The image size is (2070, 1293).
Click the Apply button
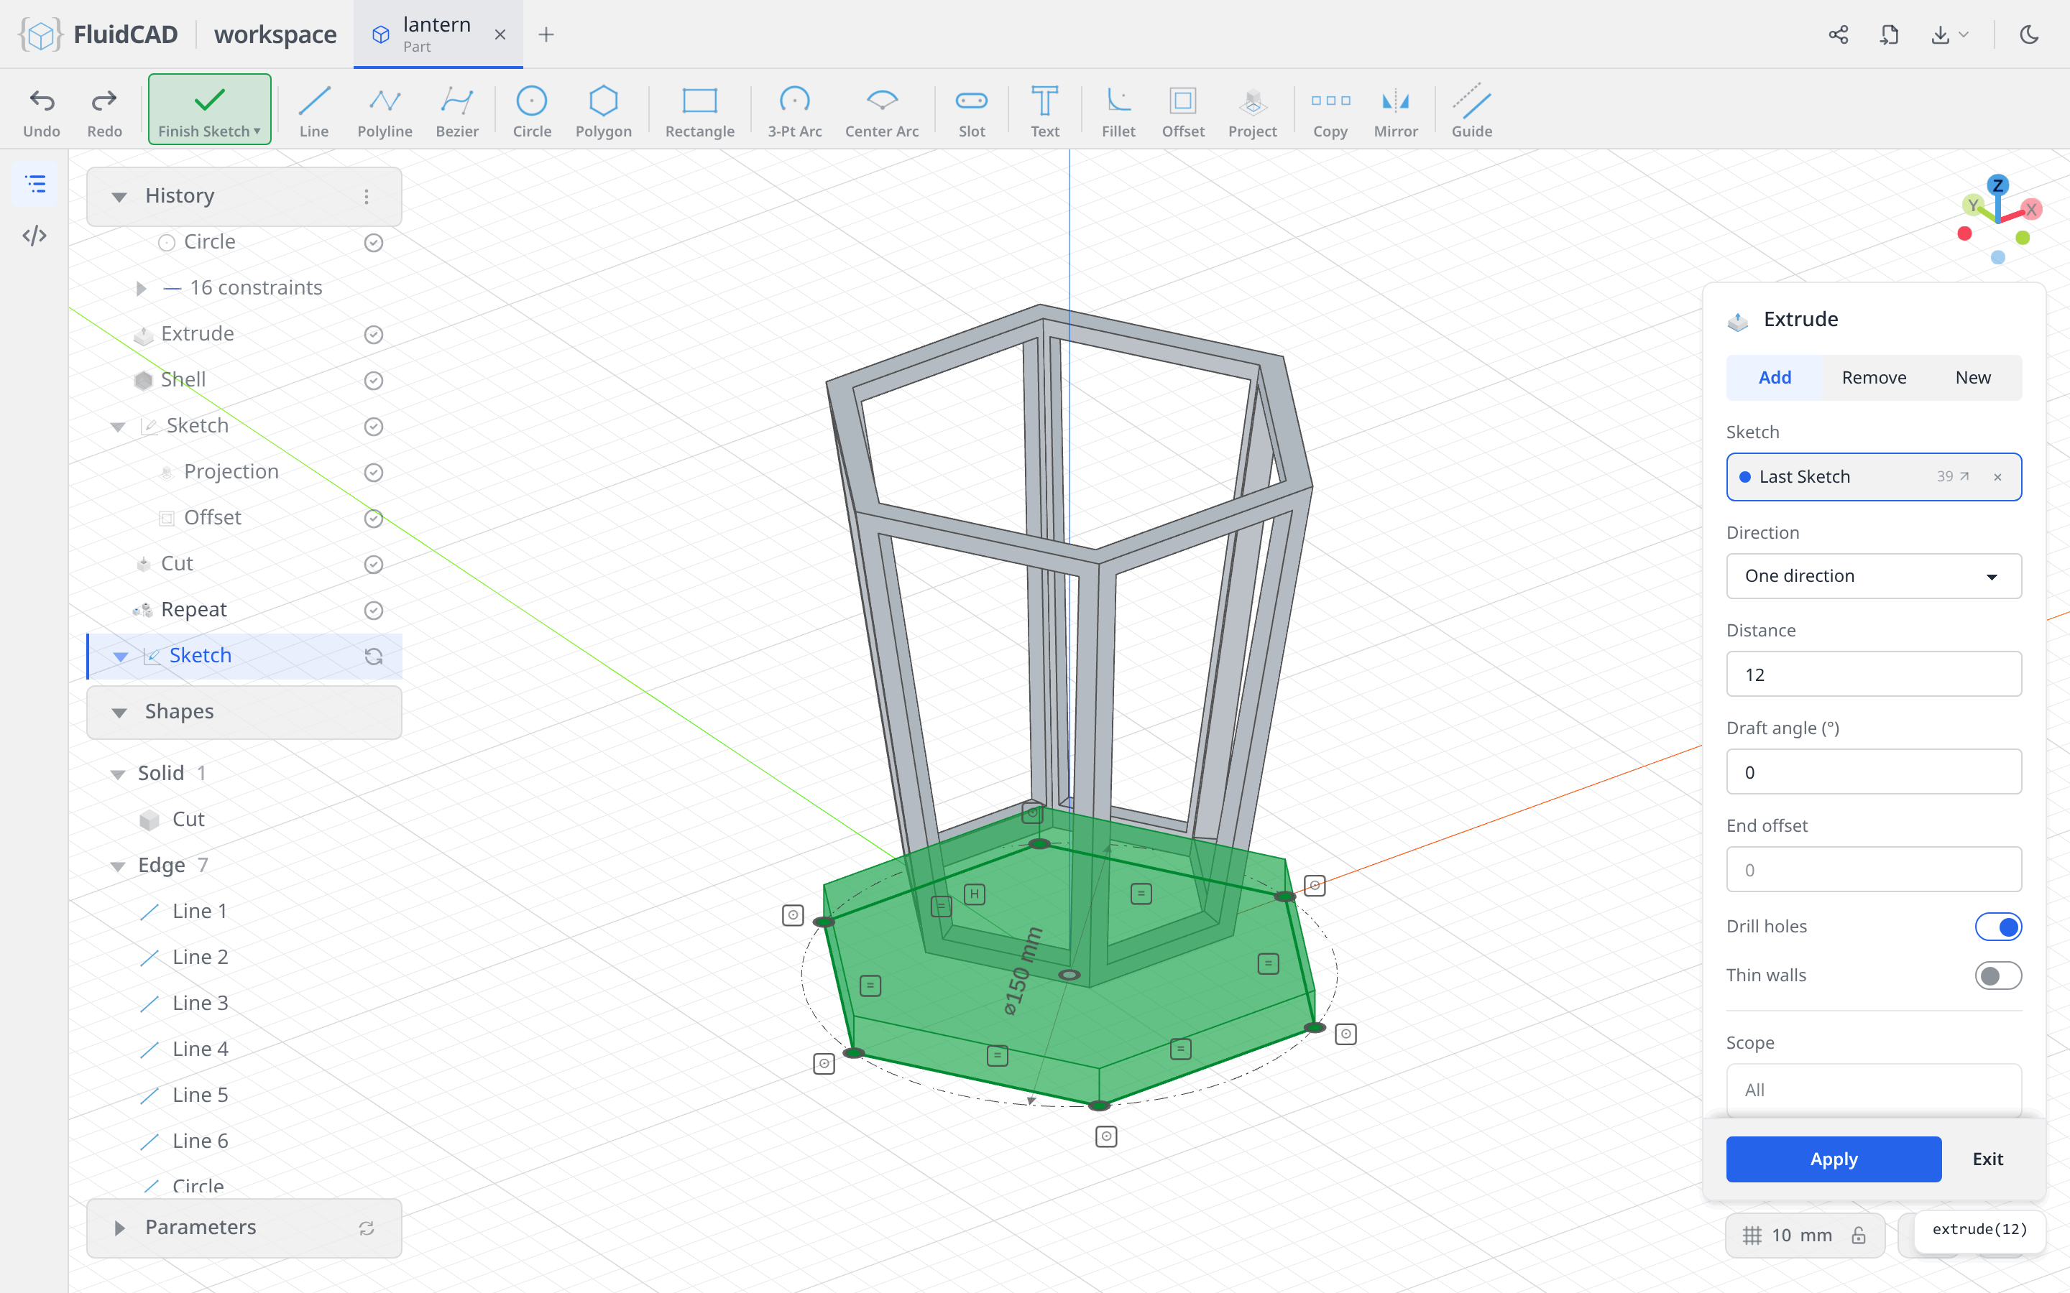point(1833,1159)
